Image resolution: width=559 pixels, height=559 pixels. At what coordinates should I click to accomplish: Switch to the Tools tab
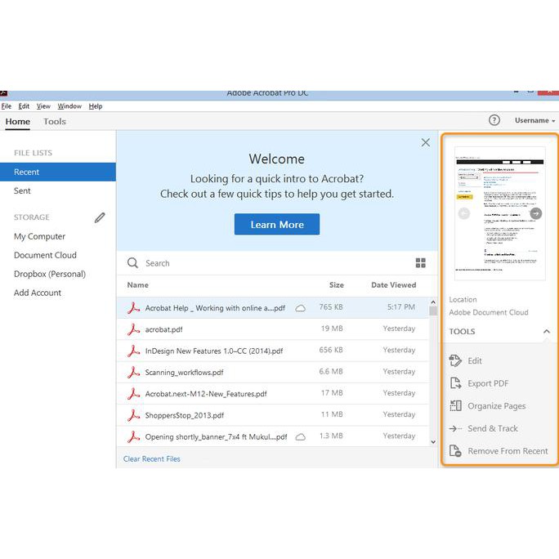coord(55,122)
